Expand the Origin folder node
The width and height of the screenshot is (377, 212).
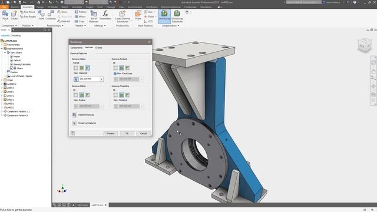coord(2,80)
